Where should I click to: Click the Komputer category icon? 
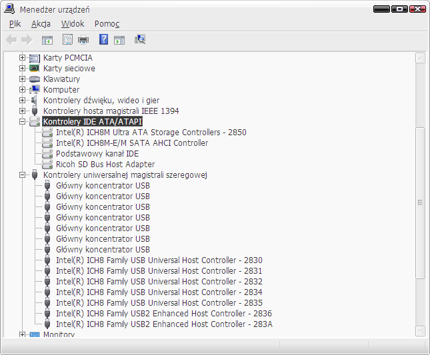coord(35,89)
